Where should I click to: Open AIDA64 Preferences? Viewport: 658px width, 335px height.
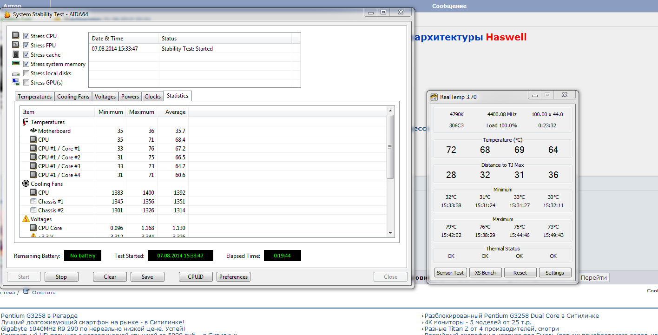233,276
